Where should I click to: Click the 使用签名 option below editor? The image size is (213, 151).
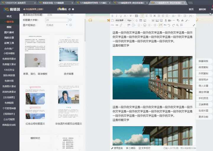coord(117,148)
